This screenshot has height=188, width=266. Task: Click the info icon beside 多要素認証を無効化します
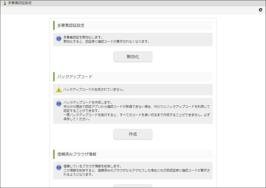click(59, 38)
